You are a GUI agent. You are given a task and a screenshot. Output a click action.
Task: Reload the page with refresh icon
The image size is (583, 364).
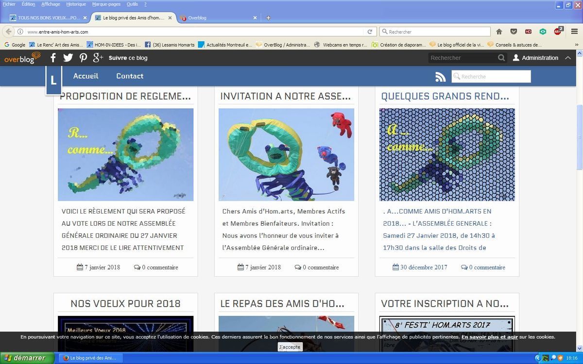(370, 32)
